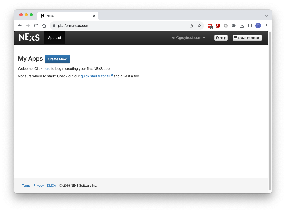Follow the "here" link to create an app

point(47,69)
